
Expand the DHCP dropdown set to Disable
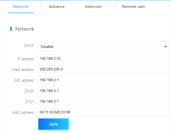coord(103,47)
